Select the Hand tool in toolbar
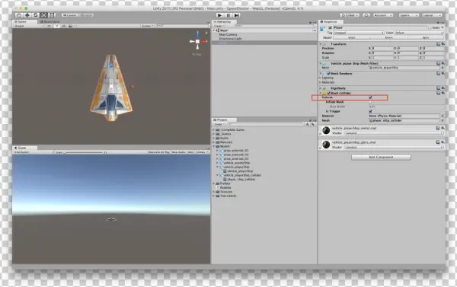 [18, 15]
